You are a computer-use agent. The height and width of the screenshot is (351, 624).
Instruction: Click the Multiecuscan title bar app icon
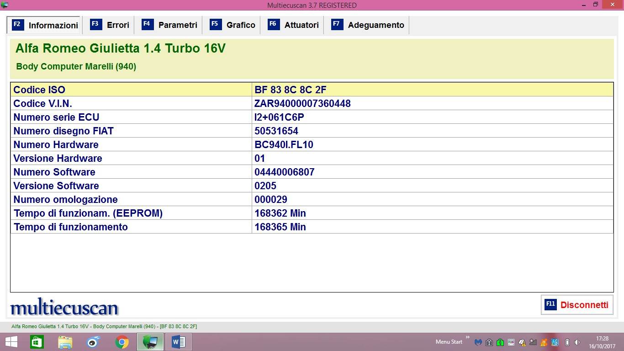pos(5,5)
